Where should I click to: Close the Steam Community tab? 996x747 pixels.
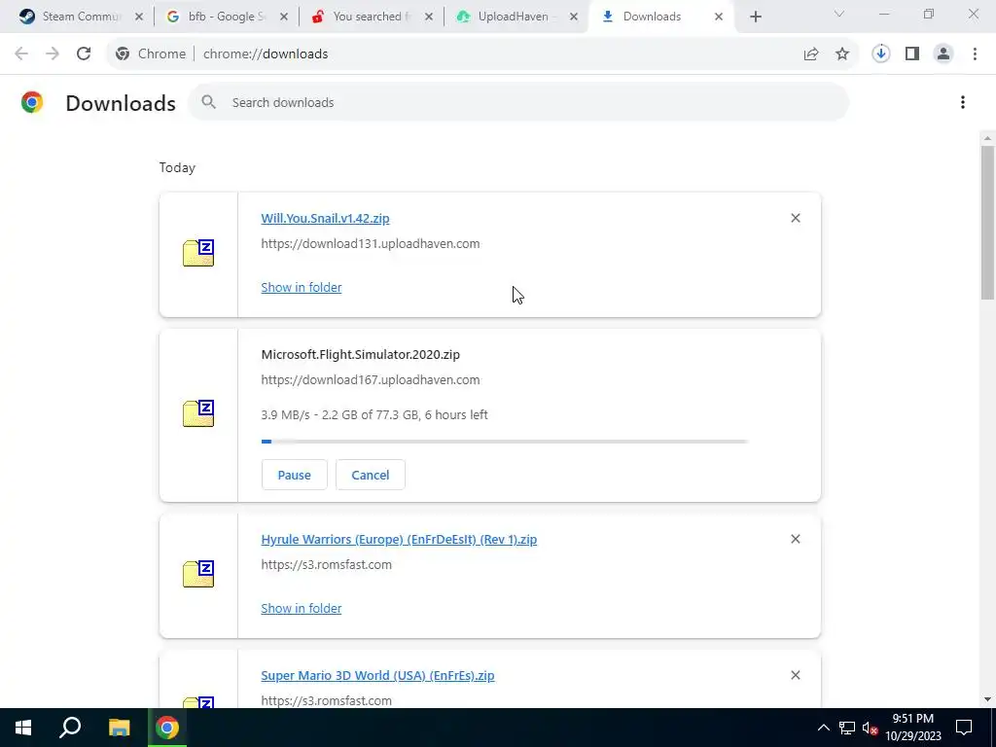point(139,18)
